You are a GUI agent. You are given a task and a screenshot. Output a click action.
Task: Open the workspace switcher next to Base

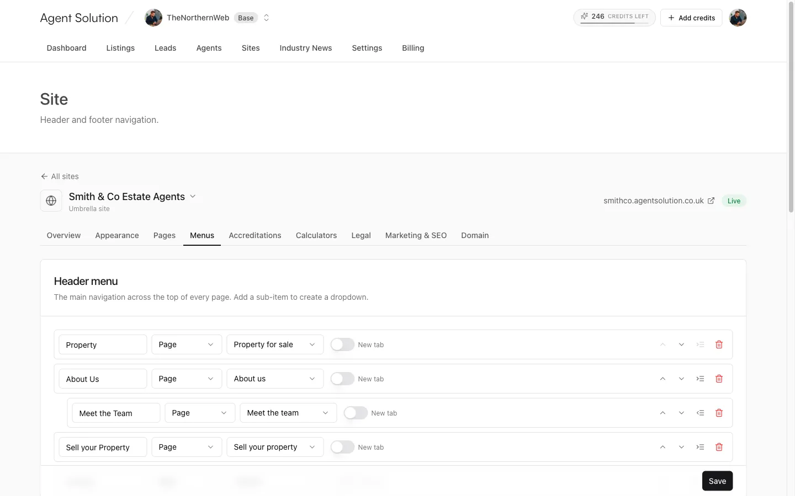click(266, 18)
